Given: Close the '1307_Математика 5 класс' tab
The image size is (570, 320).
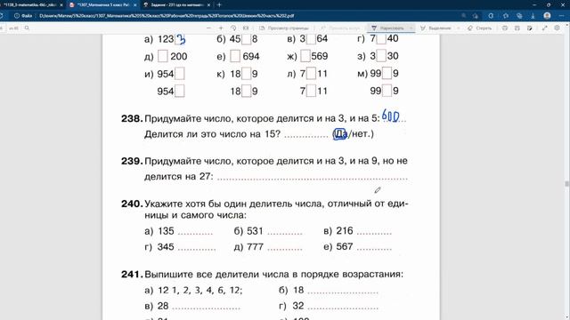Looking at the screenshot, I should coord(135,5).
